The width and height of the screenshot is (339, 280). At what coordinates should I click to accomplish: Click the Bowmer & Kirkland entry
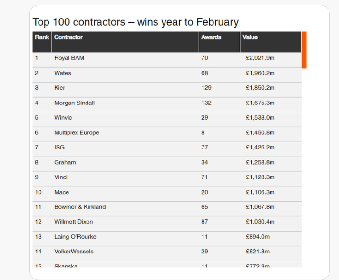coord(80,207)
